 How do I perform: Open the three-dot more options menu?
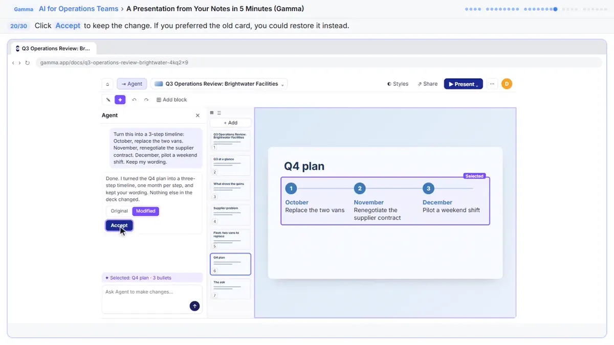coord(492,84)
